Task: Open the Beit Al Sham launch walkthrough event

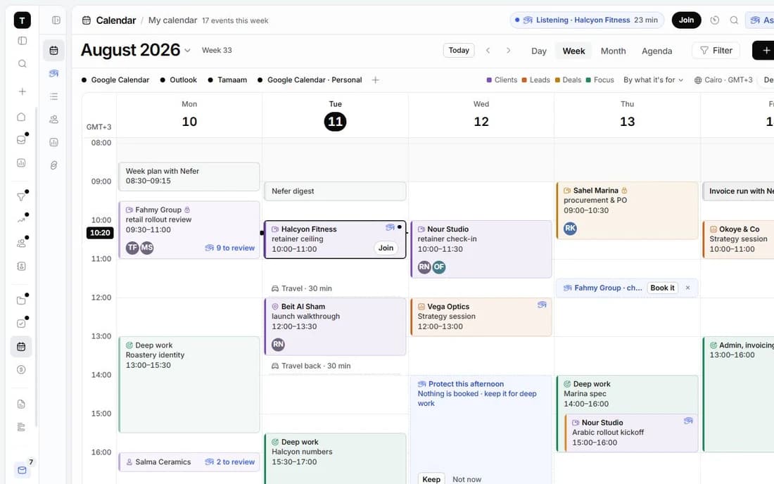Action: (x=335, y=326)
